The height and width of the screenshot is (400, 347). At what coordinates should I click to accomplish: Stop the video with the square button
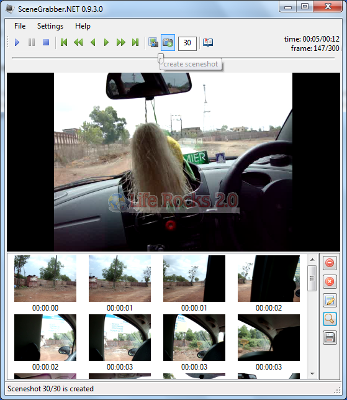[x=46, y=42]
